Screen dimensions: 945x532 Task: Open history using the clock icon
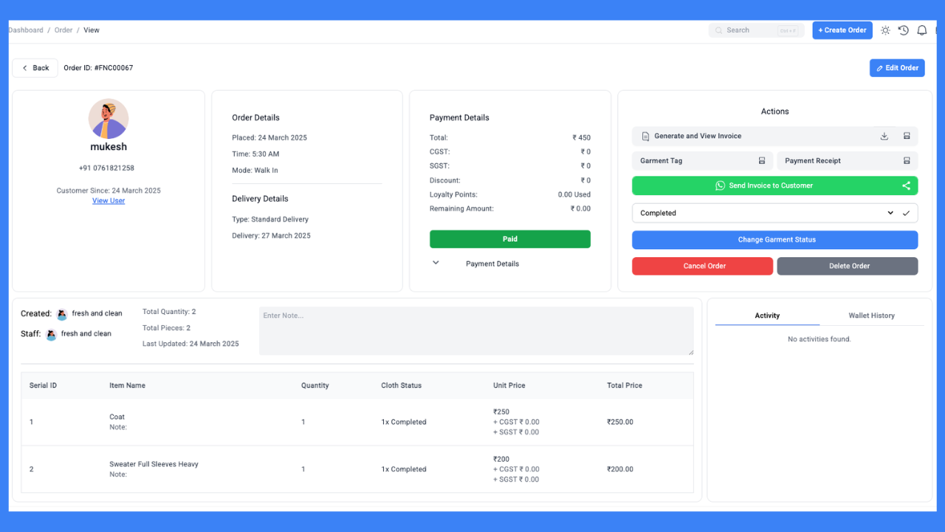tap(903, 30)
